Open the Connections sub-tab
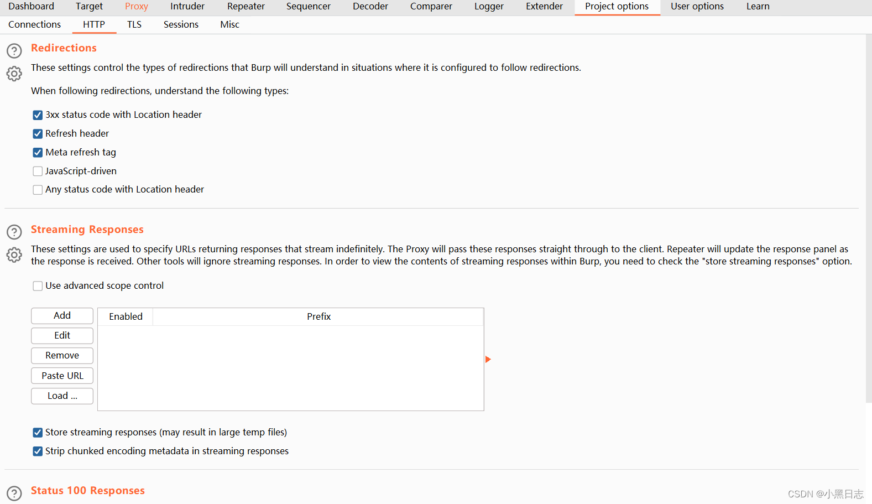 [x=35, y=25]
